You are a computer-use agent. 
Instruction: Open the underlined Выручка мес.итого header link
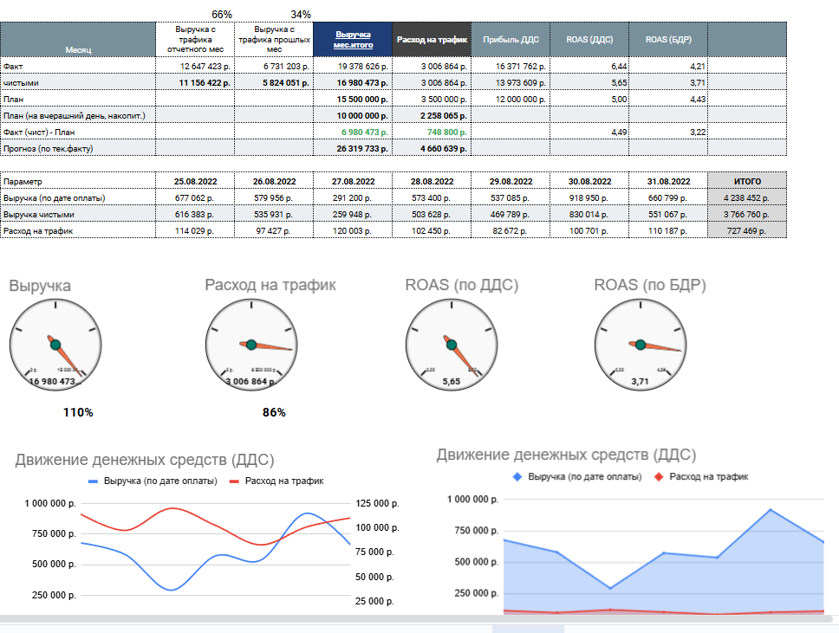point(353,40)
